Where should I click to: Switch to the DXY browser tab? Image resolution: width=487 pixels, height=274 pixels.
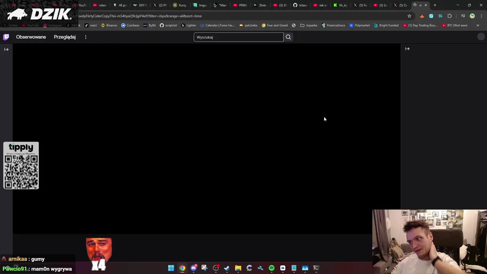140,5
